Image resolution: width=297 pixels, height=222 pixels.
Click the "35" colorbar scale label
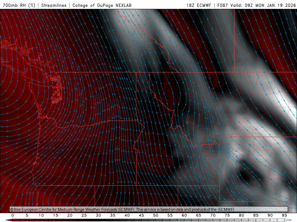tap(113, 215)
